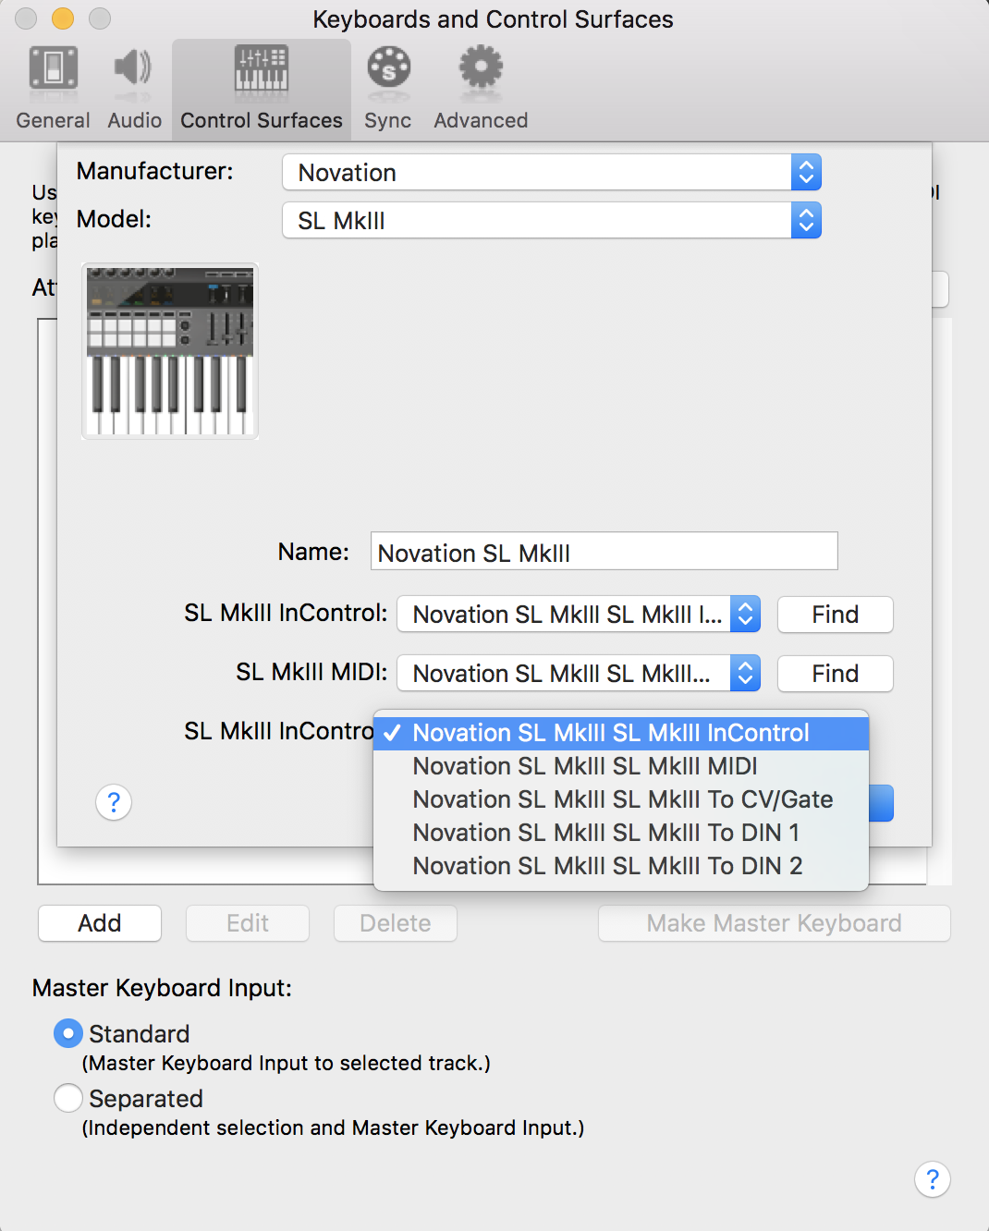Select the Standard master keyboard input
Viewport: 989px width, 1231px height.
[68, 1033]
